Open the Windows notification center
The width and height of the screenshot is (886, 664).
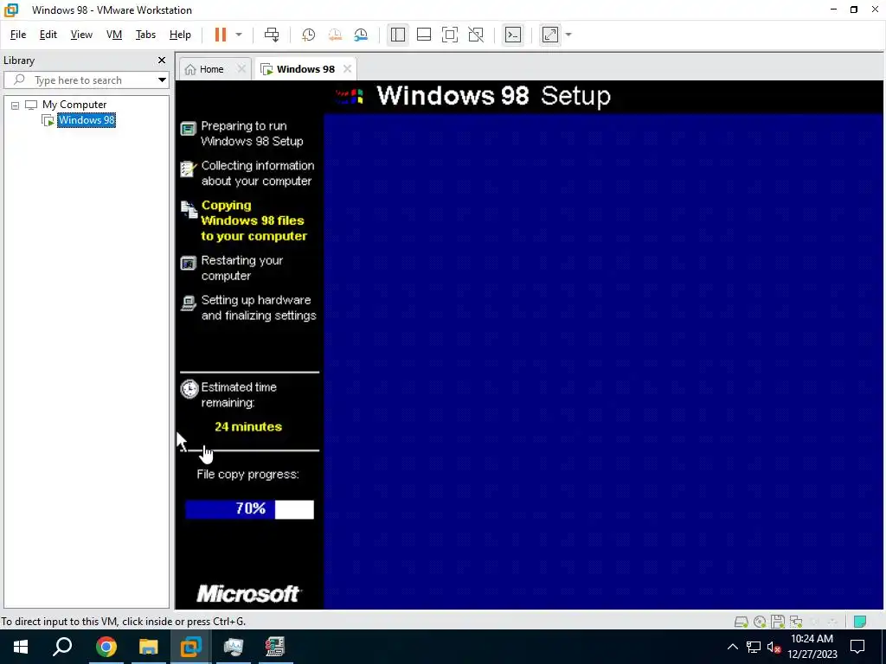click(x=857, y=647)
